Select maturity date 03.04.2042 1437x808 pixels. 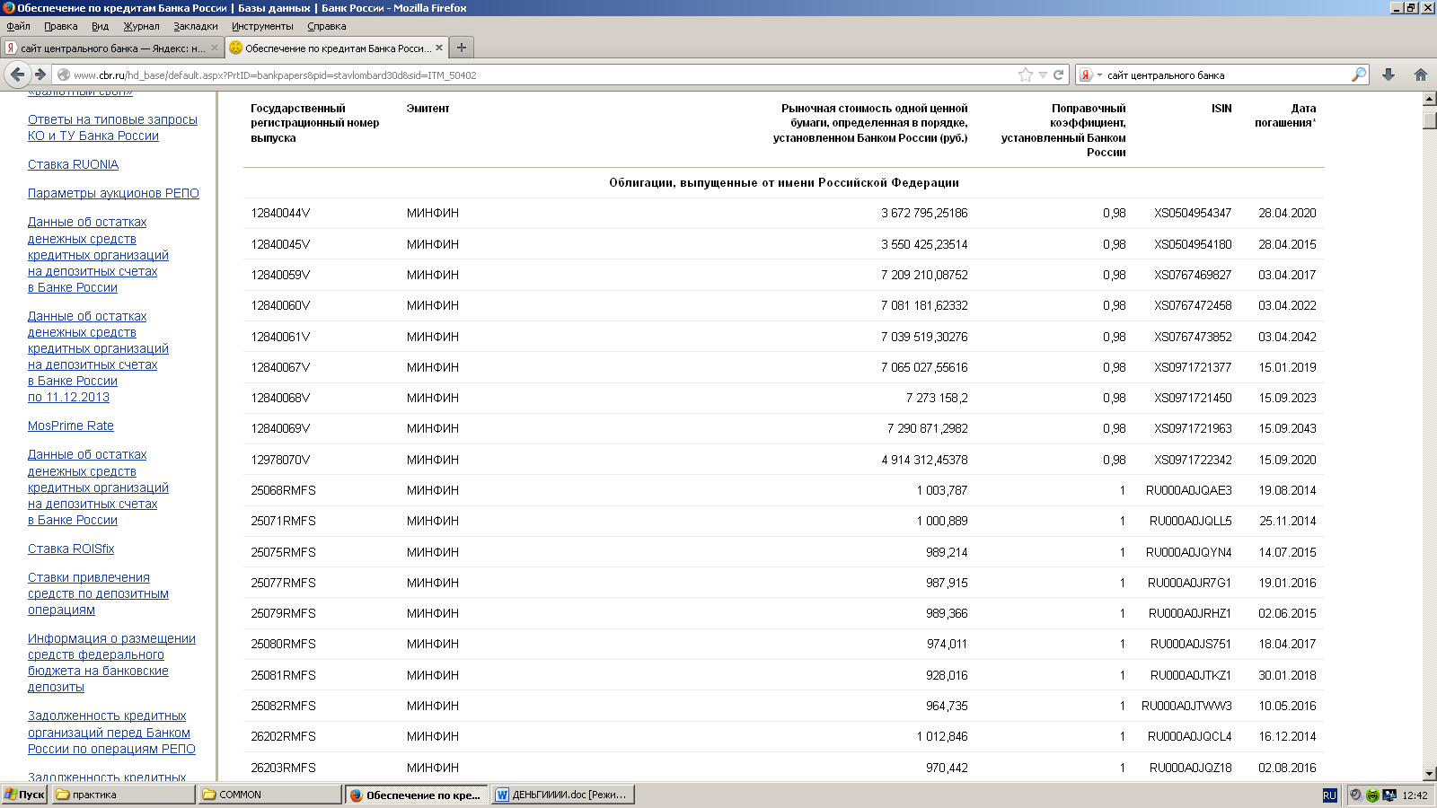click(1287, 337)
